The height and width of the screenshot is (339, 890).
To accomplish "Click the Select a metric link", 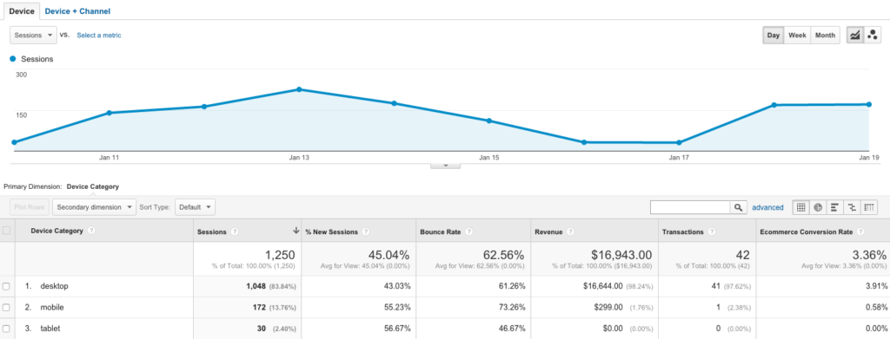I will click(x=99, y=35).
